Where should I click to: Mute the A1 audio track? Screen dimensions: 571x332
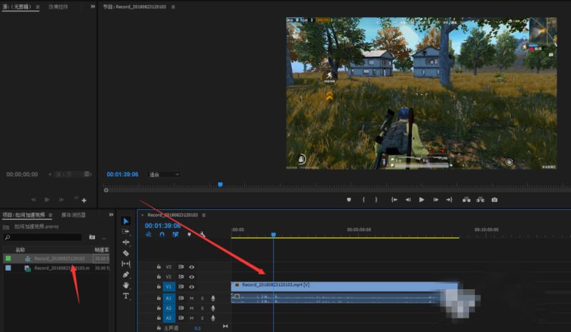(191, 298)
